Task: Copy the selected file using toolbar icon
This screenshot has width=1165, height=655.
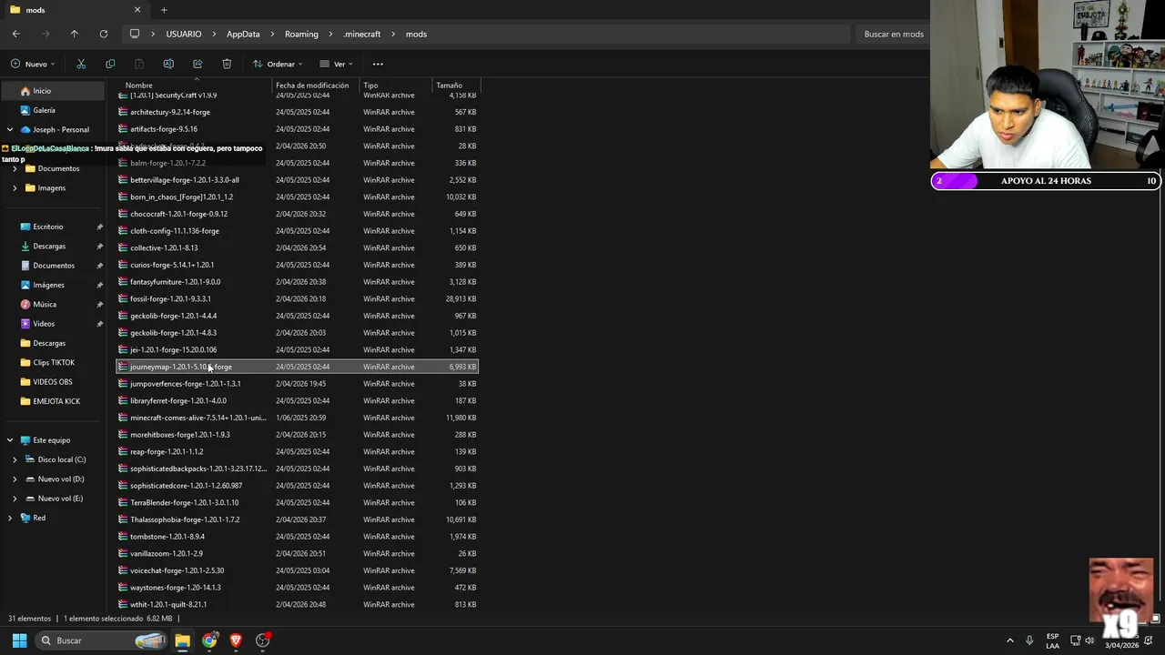Action: 110,64
